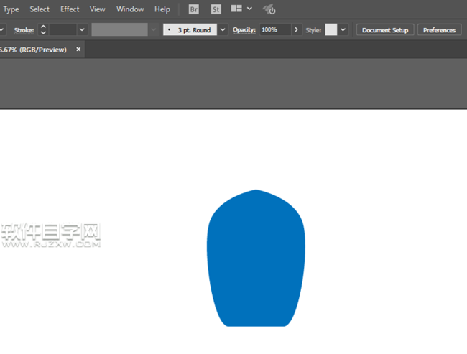Click the Style swatch box
Screen dimensions: 467x354
[x=330, y=30]
